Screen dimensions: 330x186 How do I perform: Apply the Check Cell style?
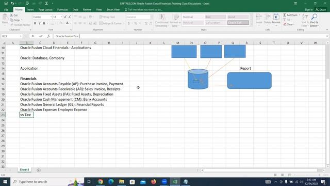pos(238,23)
